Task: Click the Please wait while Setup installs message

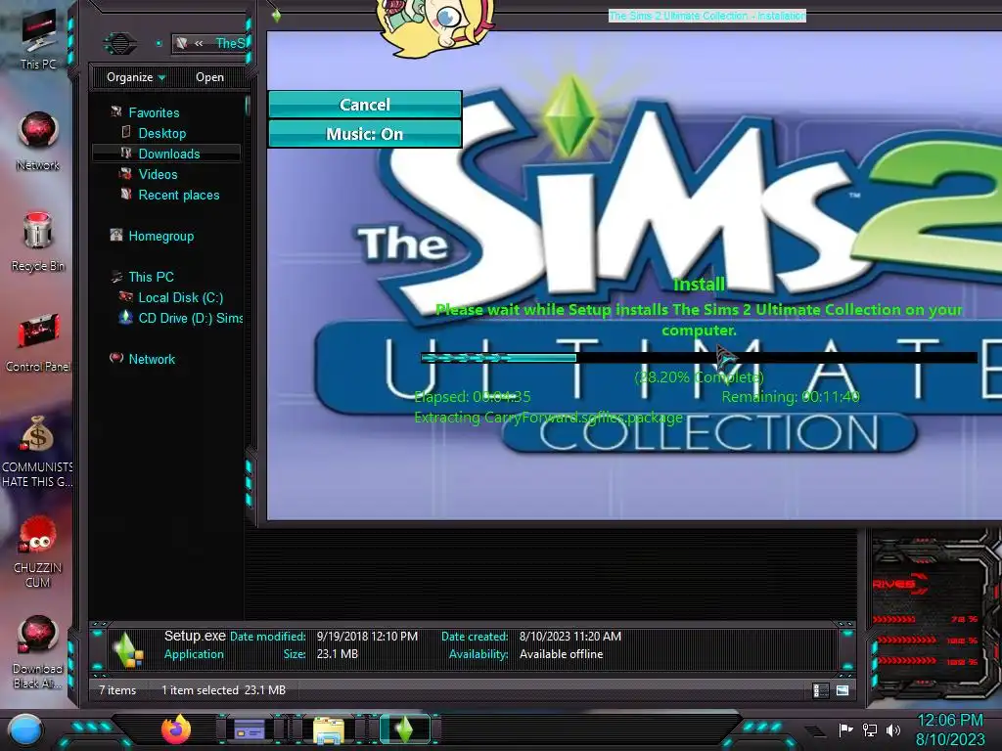Action: pyautogui.click(x=699, y=320)
